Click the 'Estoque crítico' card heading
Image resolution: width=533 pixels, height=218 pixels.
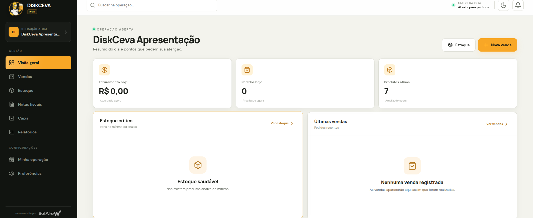116,121
